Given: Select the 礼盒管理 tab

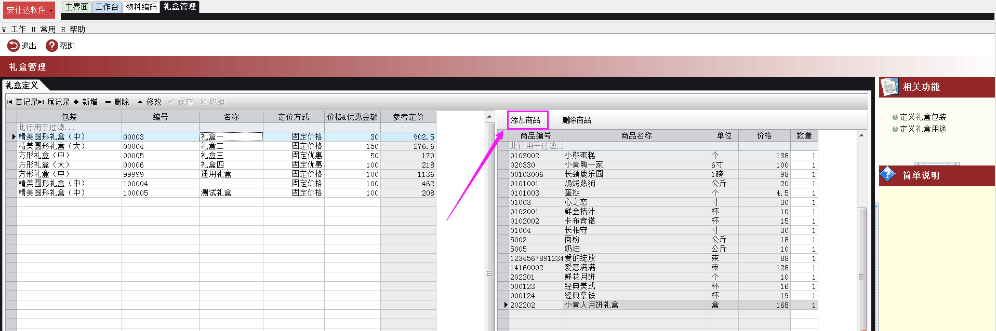Looking at the screenshot, I should 180,7.
